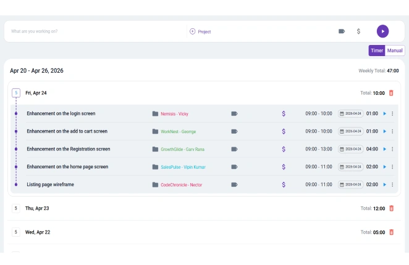Open the WorkNest - Georrge project link
Screen dimensions: 409x265
click(x=178, y=131)
